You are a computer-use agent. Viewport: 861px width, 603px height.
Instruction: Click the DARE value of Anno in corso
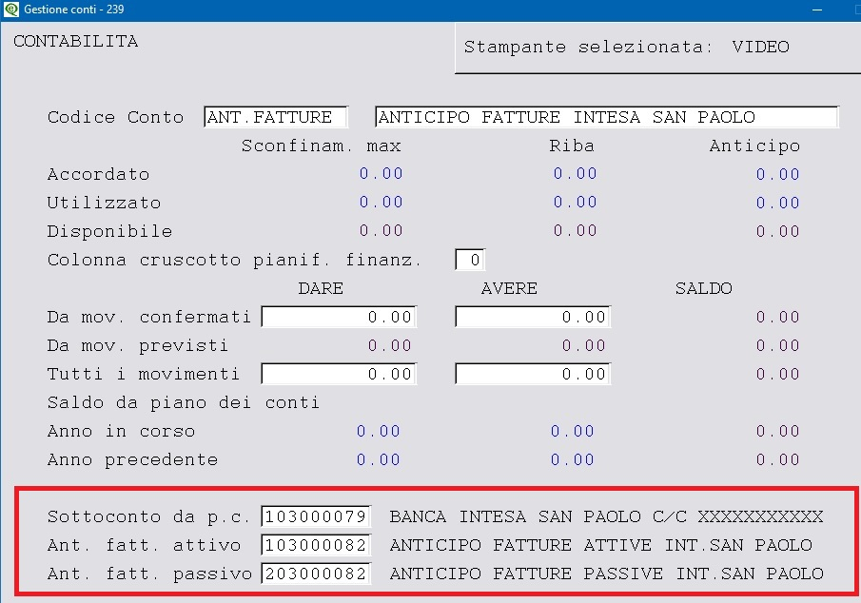click(x=379, y=431)
